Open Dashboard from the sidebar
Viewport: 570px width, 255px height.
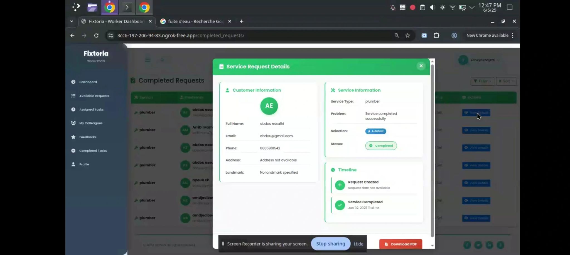(88, 82)
